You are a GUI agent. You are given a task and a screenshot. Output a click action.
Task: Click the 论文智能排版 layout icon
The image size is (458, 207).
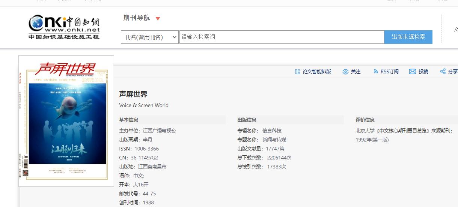(297, 71)
